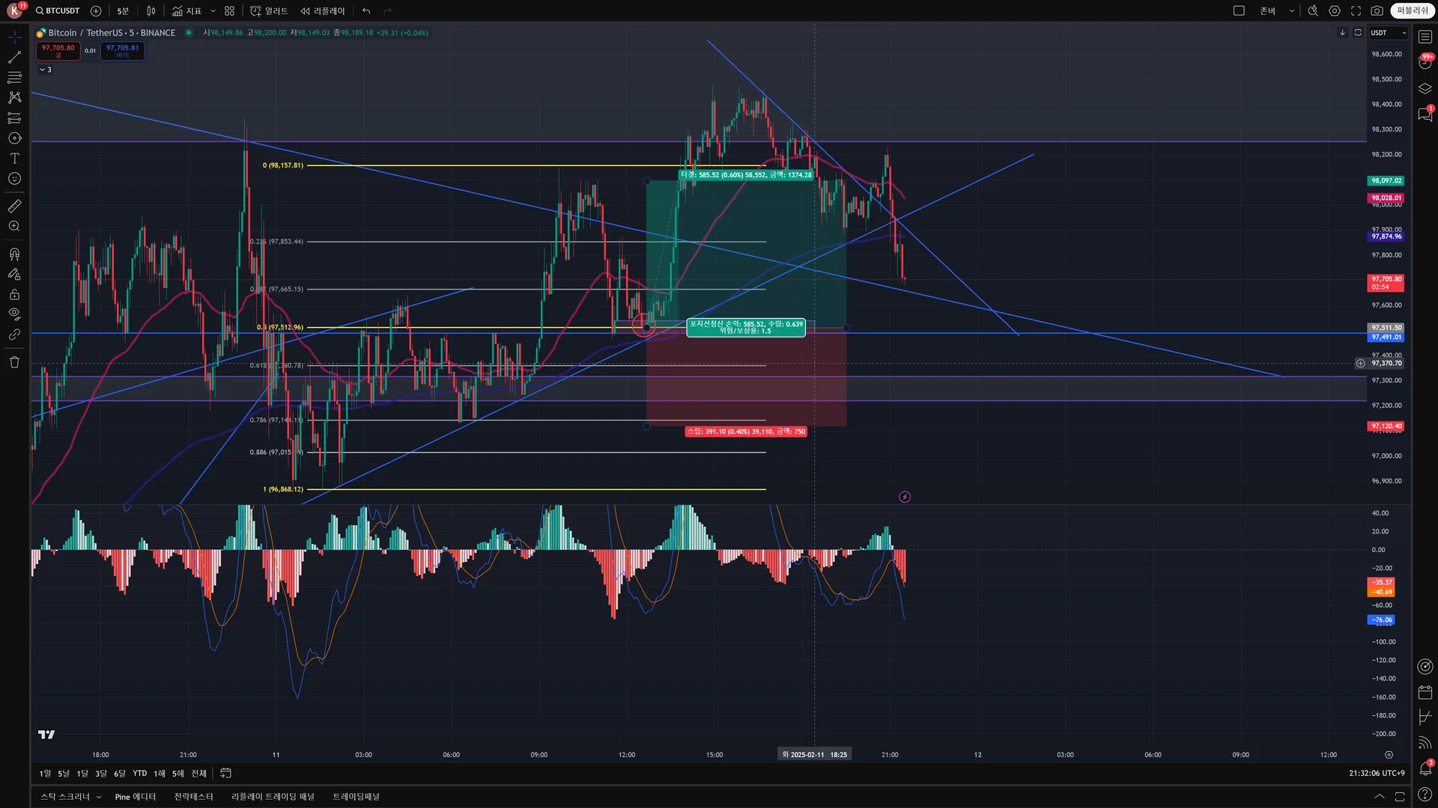Switch to the 전략테스터 tab
This screenshot has width=1438, height=808.
click(x=193, y=797)
